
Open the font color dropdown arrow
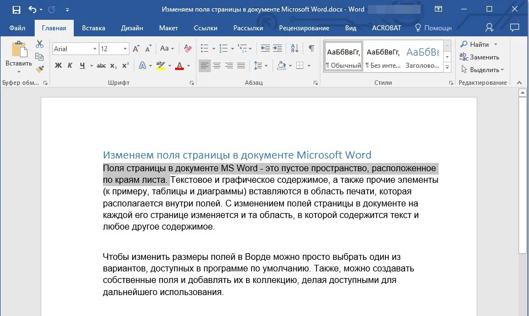tap(189, 66)
